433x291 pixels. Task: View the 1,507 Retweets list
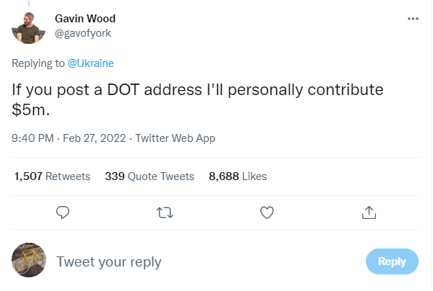(x=52, y=176)
